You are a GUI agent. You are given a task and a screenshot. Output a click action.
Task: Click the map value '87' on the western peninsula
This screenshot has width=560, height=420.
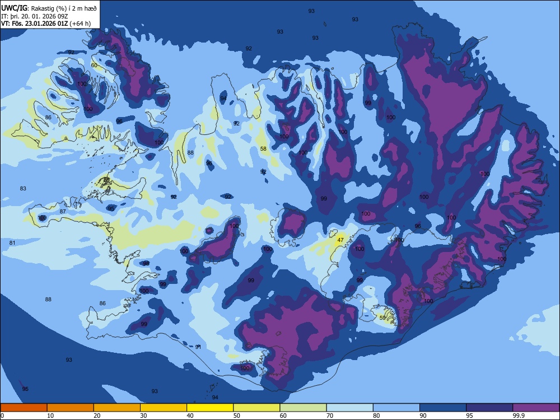pyautogui.click(x=63, y=212)
